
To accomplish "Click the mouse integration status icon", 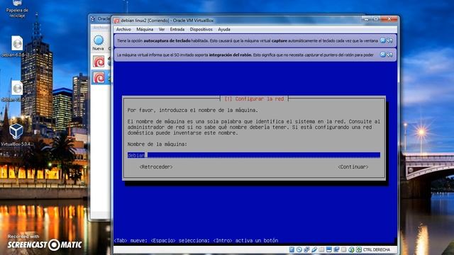I will point(351,249).
